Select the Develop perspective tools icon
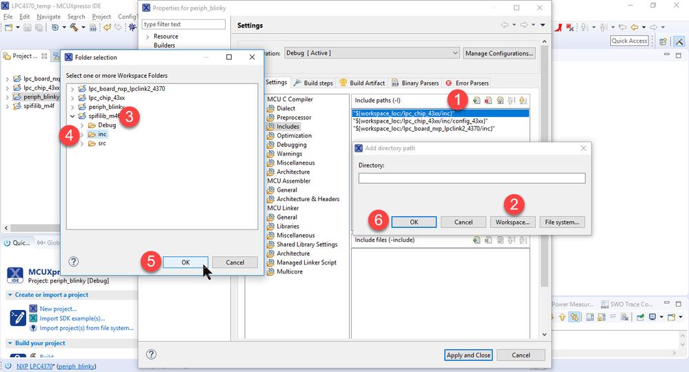 pyautogui.click(x=679, y=41)
